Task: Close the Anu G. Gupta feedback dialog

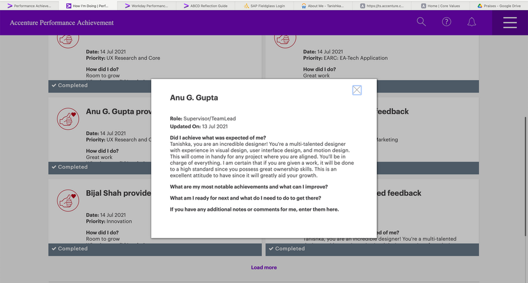Action: (357, 90)
